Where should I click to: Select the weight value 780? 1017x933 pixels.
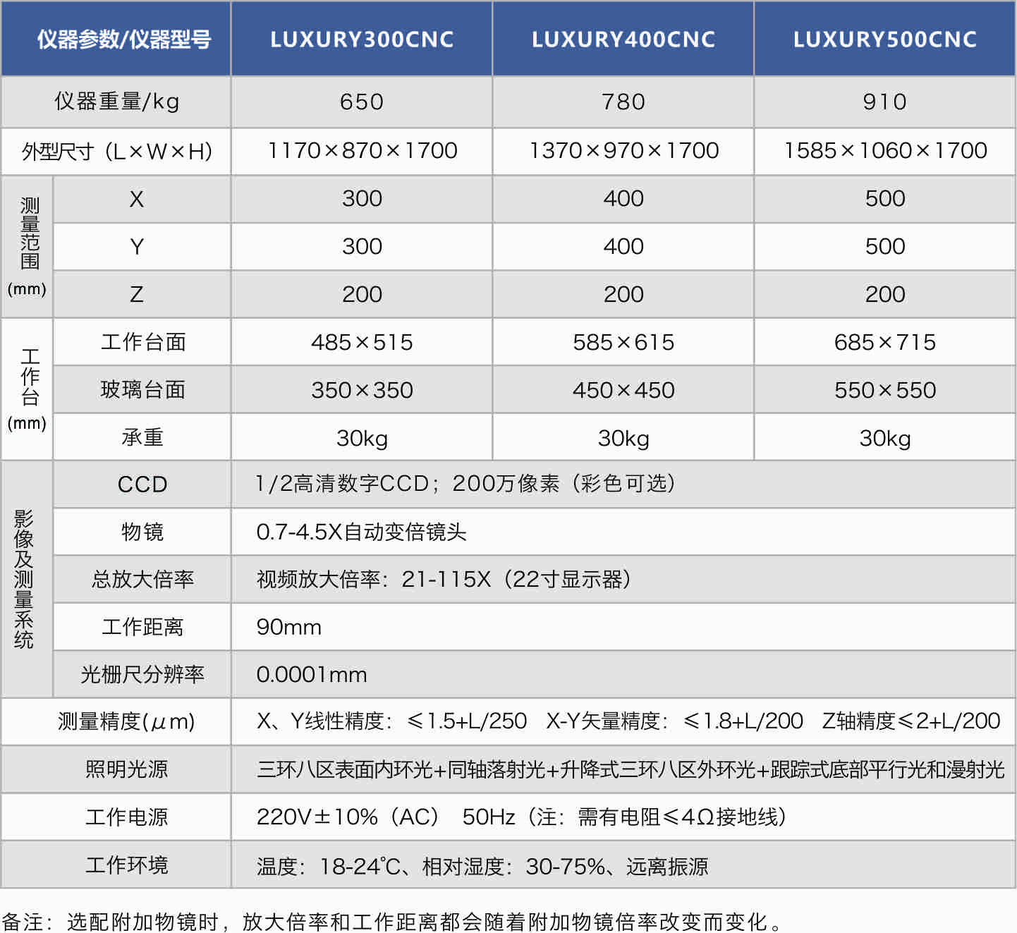(623, 102)
